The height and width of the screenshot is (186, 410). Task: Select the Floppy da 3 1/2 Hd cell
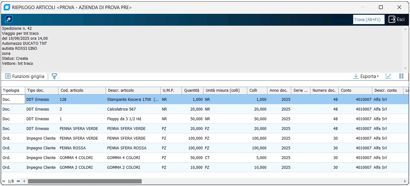click(x=133, y=119)
